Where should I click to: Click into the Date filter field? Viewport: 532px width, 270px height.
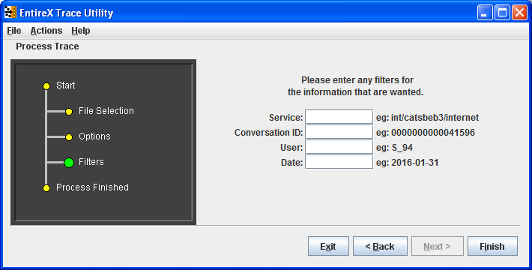pyautogui.click(x=339, y=162)
